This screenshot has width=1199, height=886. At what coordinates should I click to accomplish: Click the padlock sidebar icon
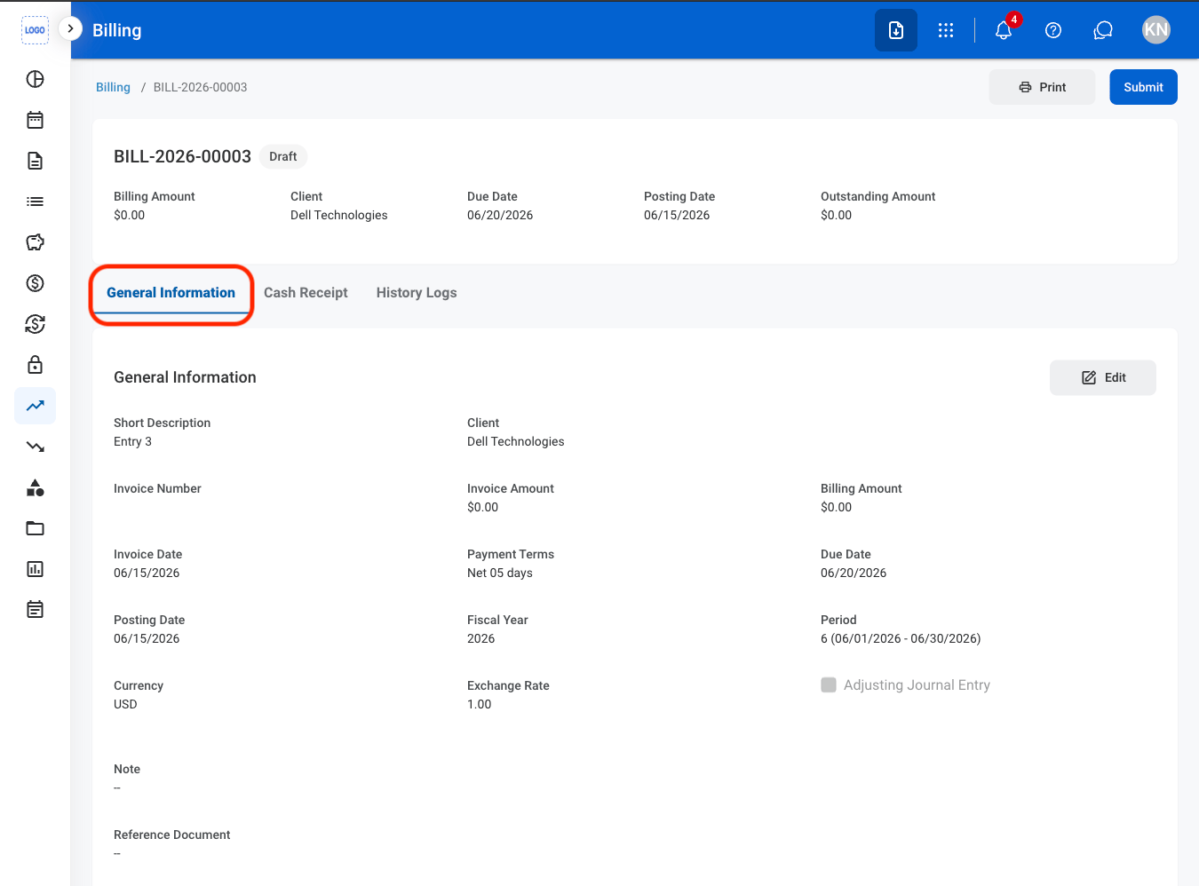[x=35, y=365]
